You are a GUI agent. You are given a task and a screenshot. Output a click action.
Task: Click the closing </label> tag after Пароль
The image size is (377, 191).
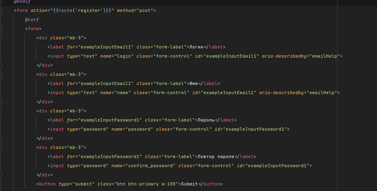226,120
